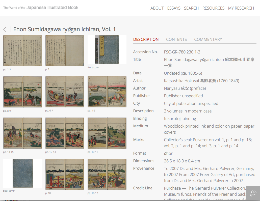Open the SEARCH menu
Viewport: 260px width, 201px height.
coord(191,8)
